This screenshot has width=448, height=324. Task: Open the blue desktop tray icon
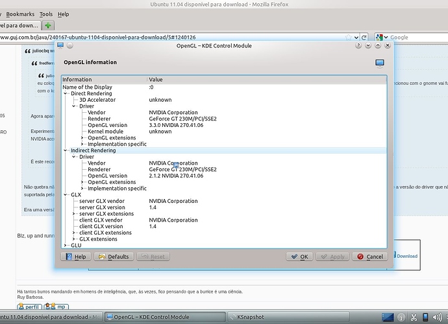pos(388,317)
